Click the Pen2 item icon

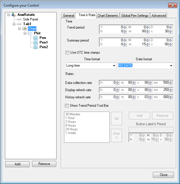[x=36, y=47]
